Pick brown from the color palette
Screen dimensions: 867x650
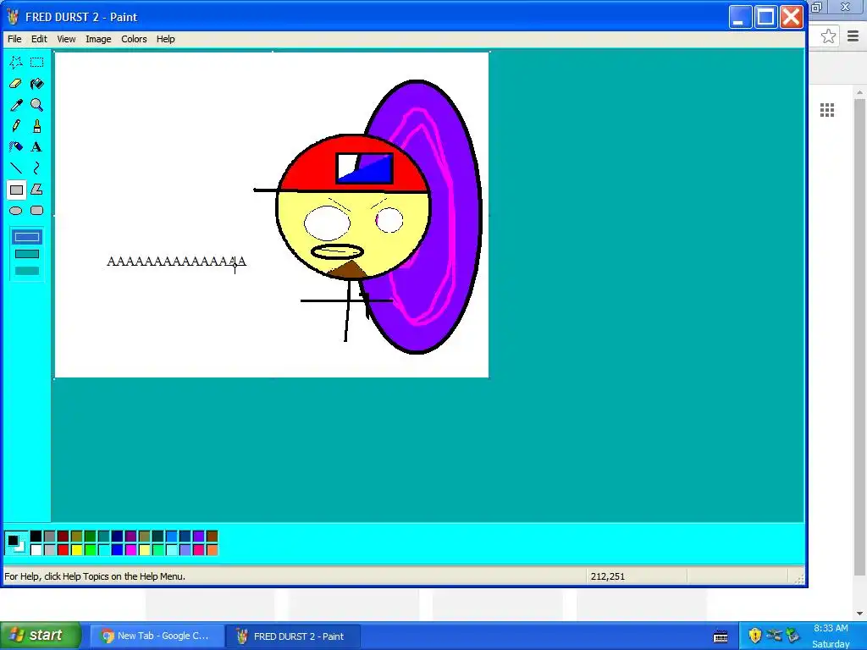pos(213,536)
